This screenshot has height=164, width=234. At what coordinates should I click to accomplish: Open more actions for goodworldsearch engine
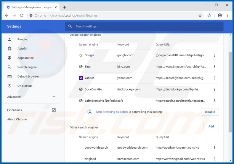[x=215, y=147]
